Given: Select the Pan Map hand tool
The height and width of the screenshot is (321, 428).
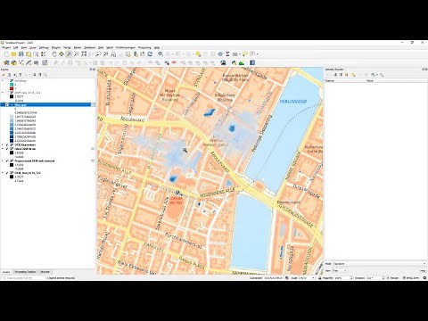Looking at the screenshot, I should pyautogui.click(x=54, y=54).
